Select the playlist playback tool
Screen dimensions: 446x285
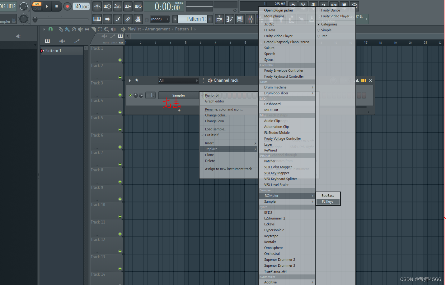pyautogui.click(x=113, y=29)
